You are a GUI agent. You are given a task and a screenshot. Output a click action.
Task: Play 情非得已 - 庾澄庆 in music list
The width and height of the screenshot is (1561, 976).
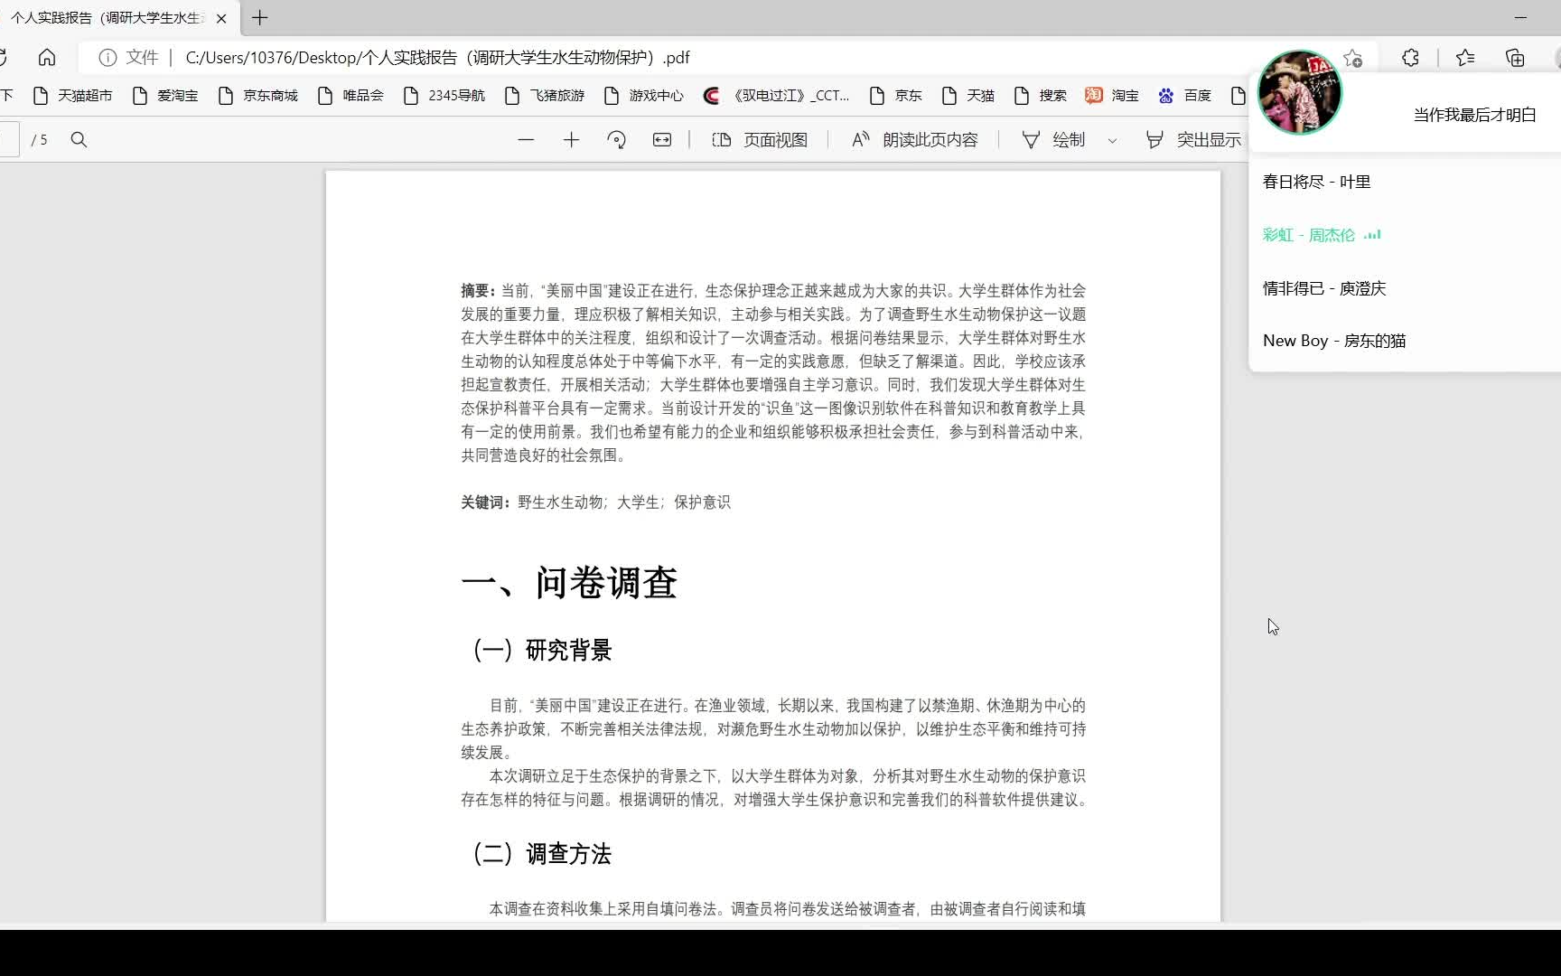point(1324,287)
